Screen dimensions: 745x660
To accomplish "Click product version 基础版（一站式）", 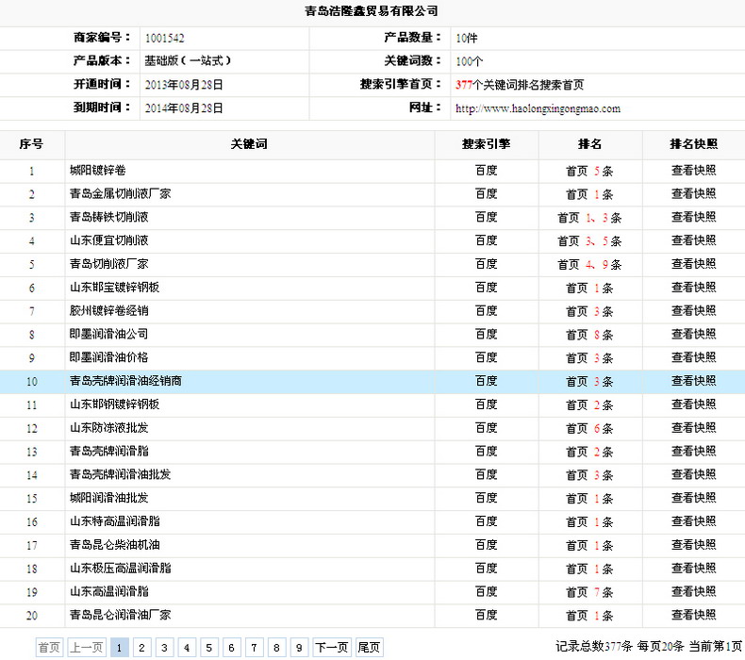I will [x=188, y=61].
